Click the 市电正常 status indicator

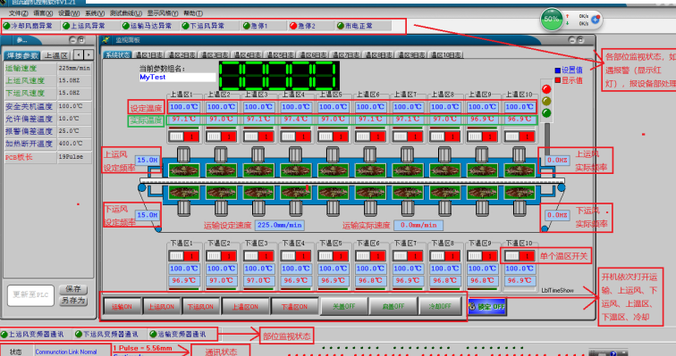(x=341, y=26)
